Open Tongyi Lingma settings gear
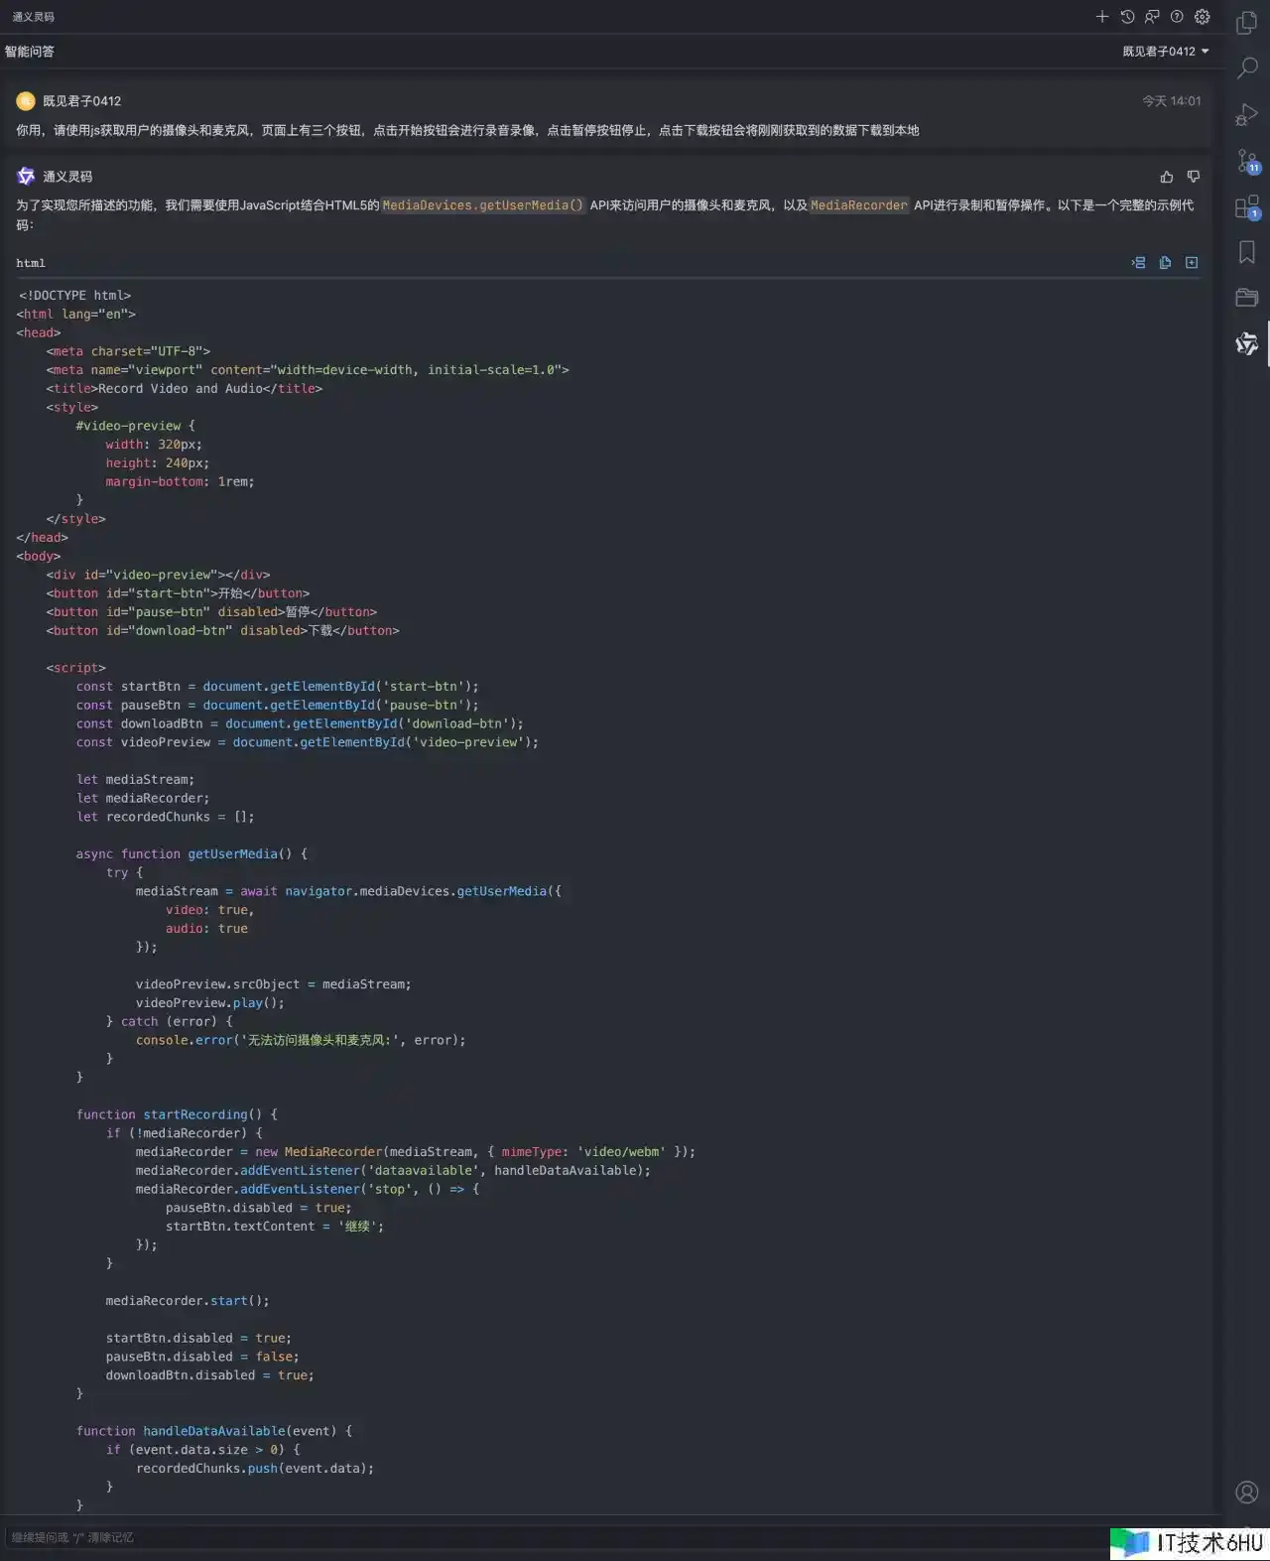Viewport: 1270px width, 1561px height. [1203, 17]
